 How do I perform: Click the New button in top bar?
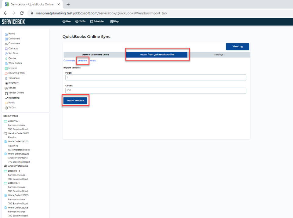[x=67, y=21]
